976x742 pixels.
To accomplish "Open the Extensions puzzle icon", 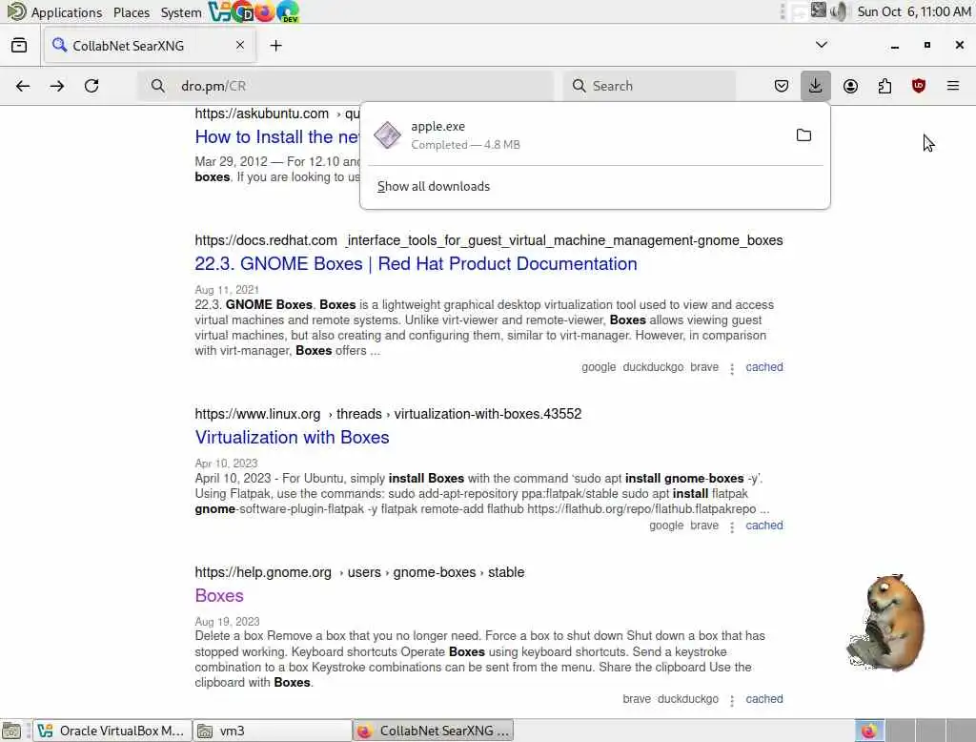I will coord(884,86).
